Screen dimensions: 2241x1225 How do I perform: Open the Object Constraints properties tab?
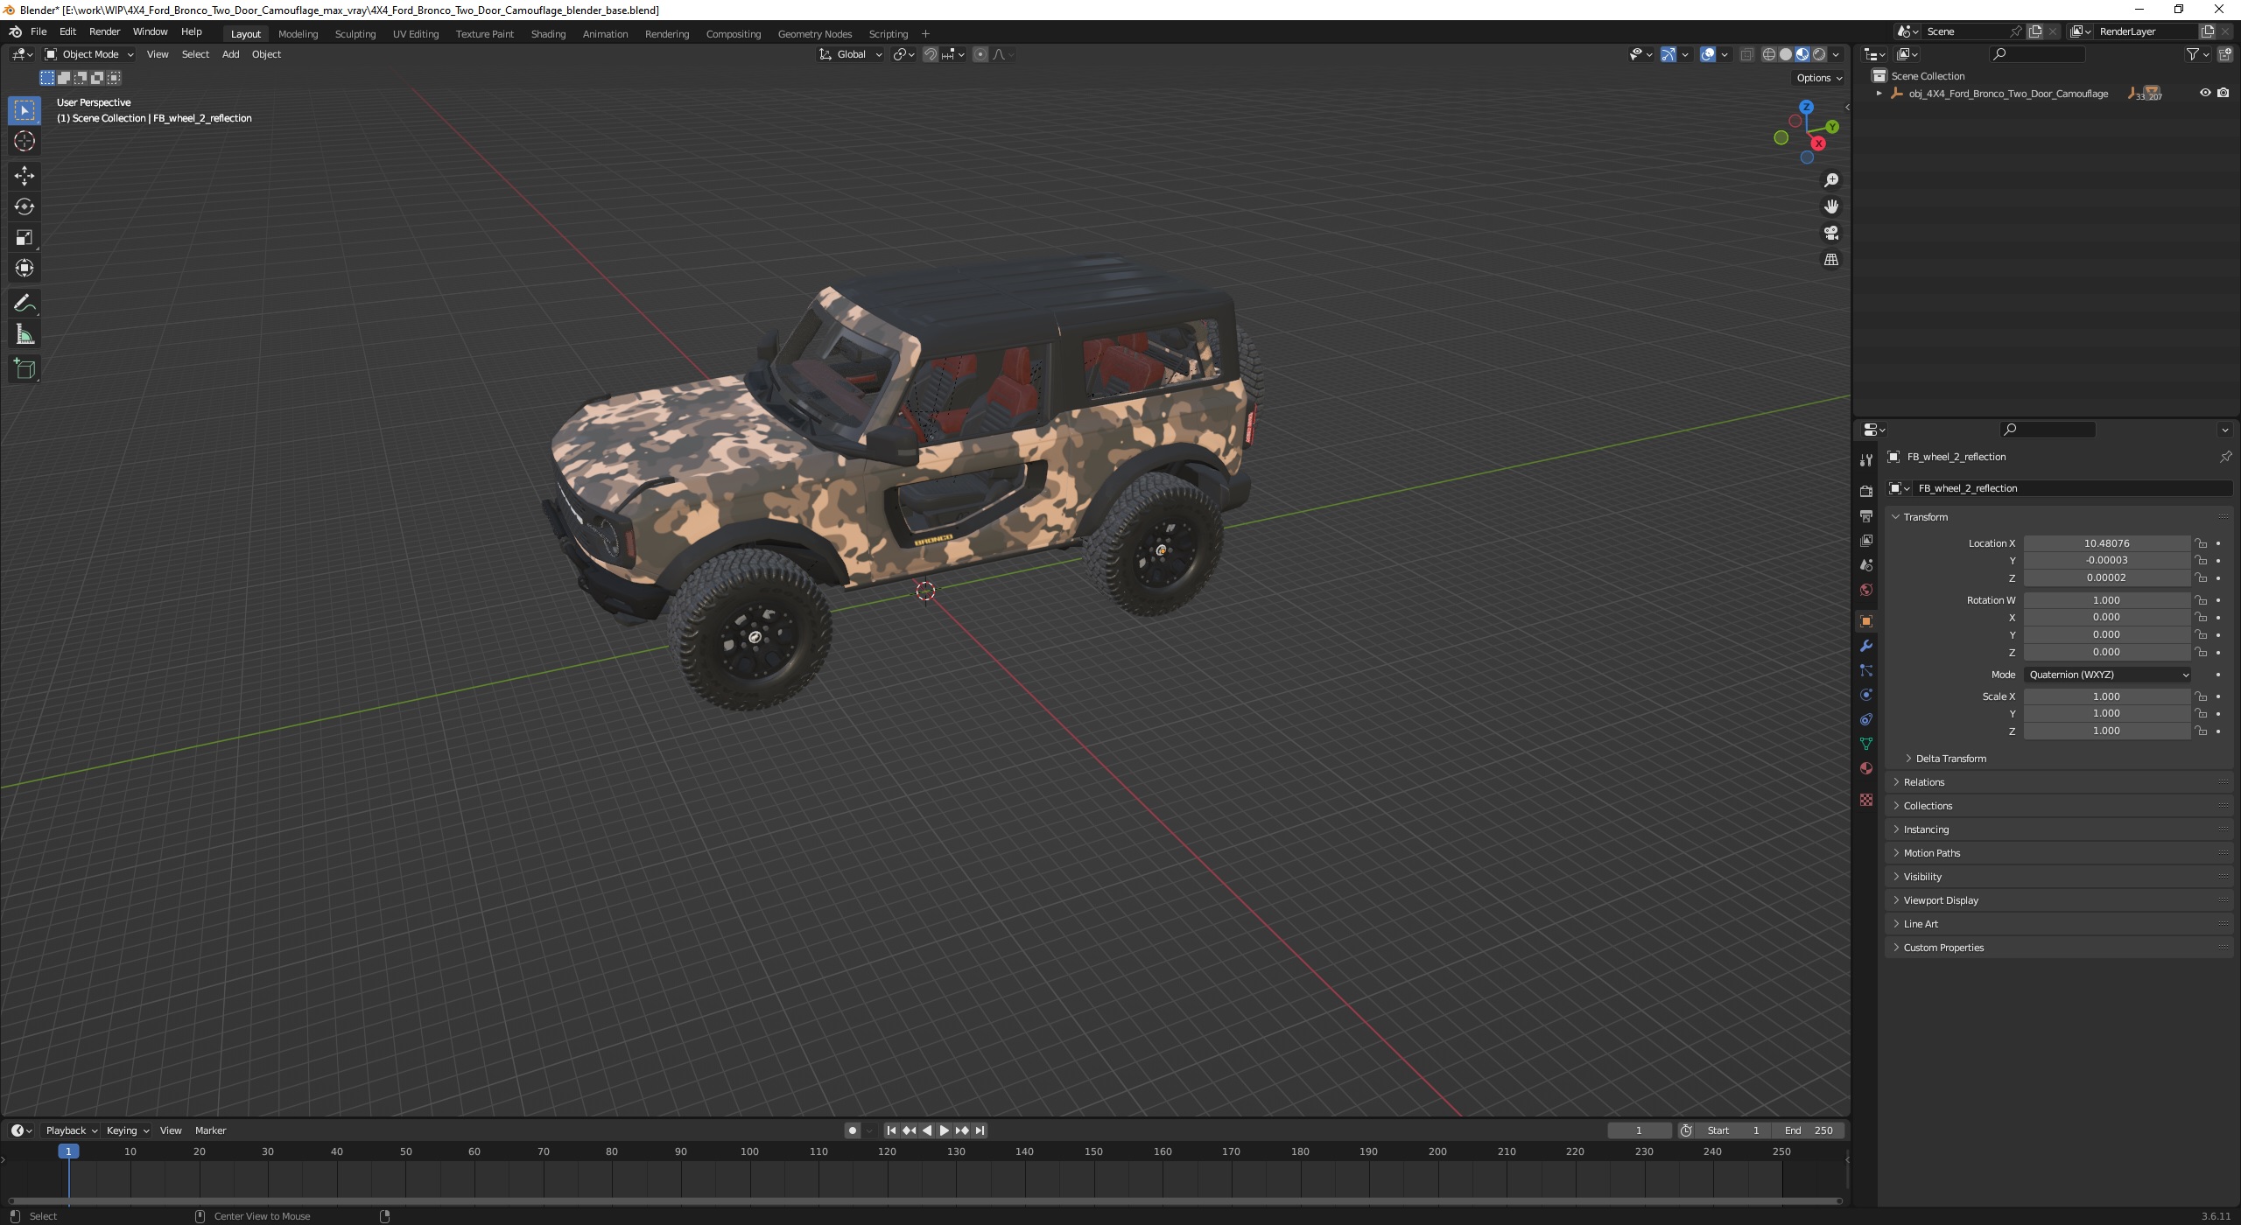1865,719
